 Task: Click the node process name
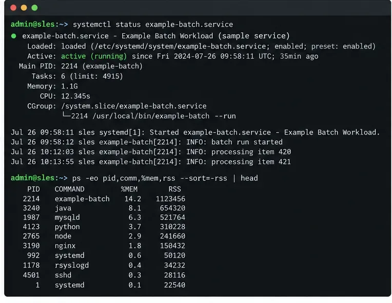pyautogui.click(x=63, y=236)
